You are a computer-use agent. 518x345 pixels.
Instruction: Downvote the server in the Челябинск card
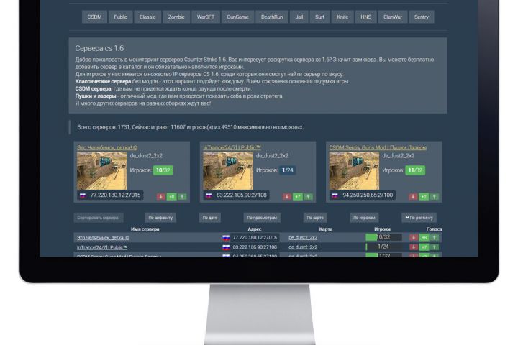[161, 197]
